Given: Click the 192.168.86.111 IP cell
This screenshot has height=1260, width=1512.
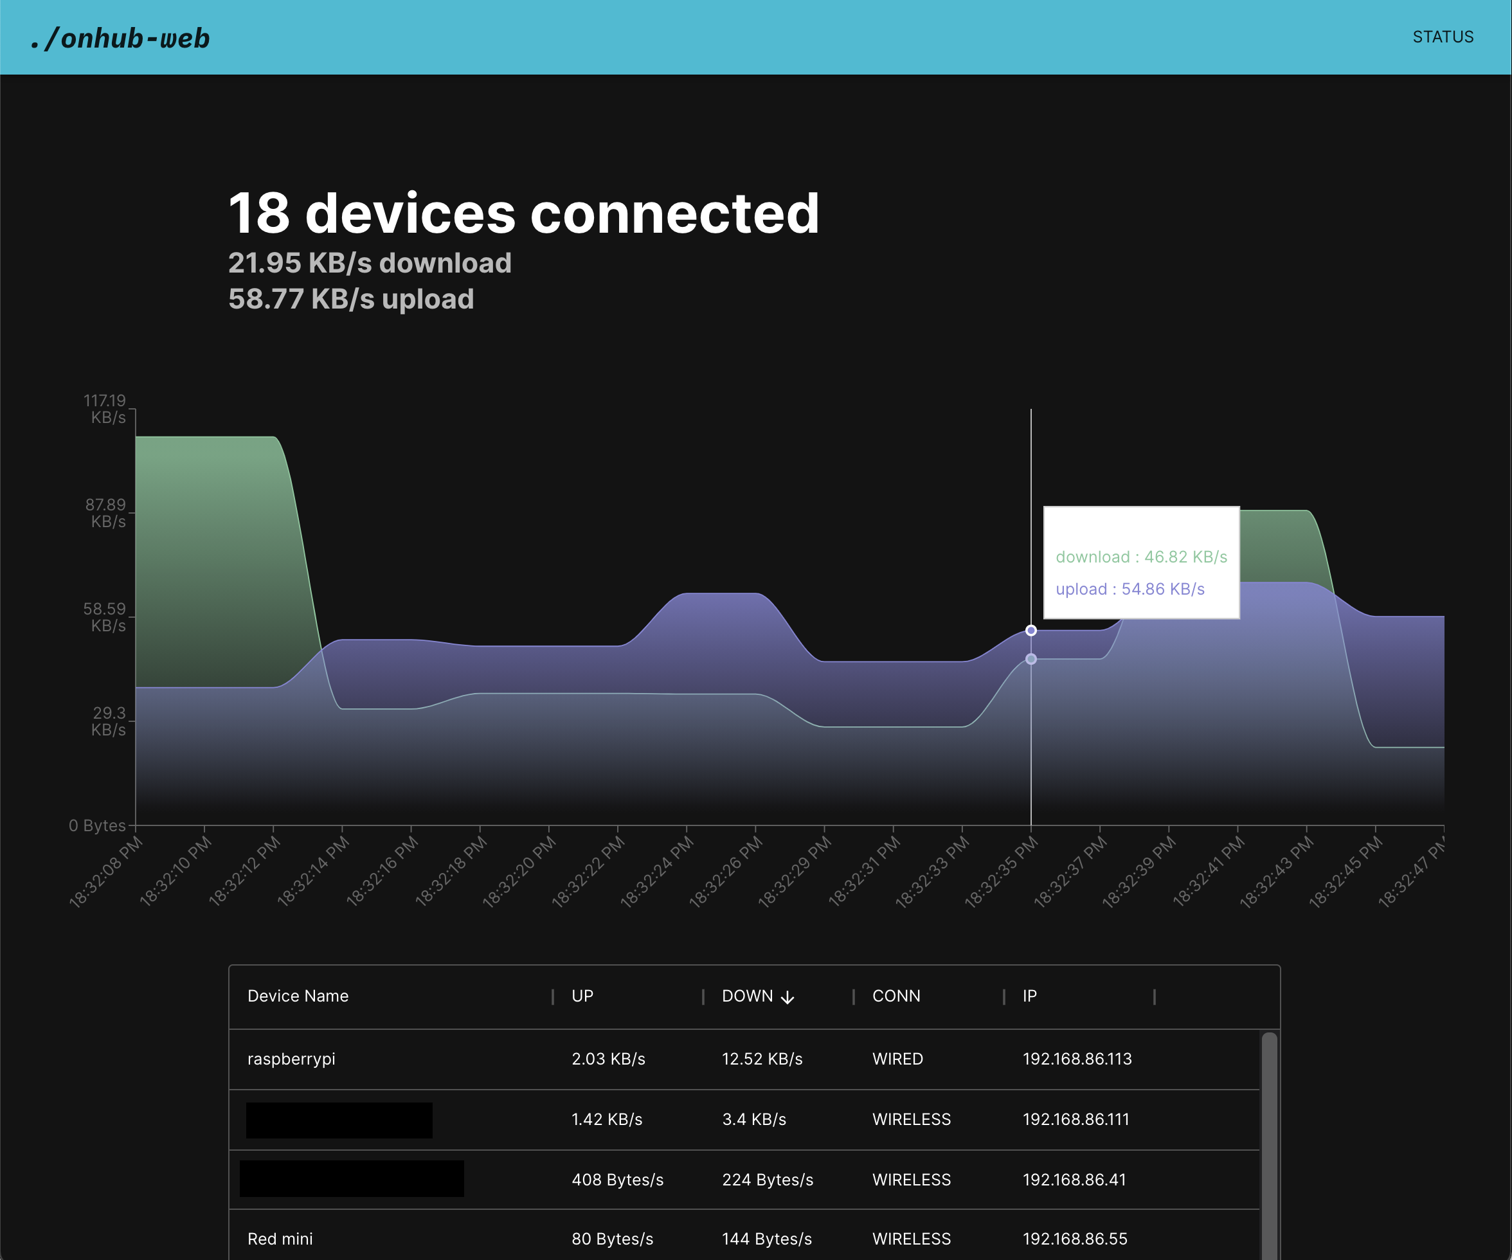Looking at the screenshot, I should click(1075, 1120).
